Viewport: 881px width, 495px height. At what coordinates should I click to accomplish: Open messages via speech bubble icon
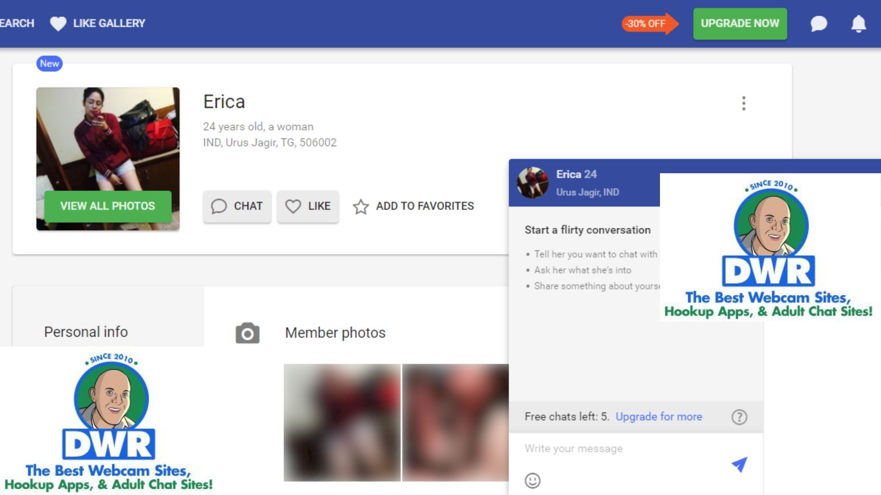click(x=818, y=24)
